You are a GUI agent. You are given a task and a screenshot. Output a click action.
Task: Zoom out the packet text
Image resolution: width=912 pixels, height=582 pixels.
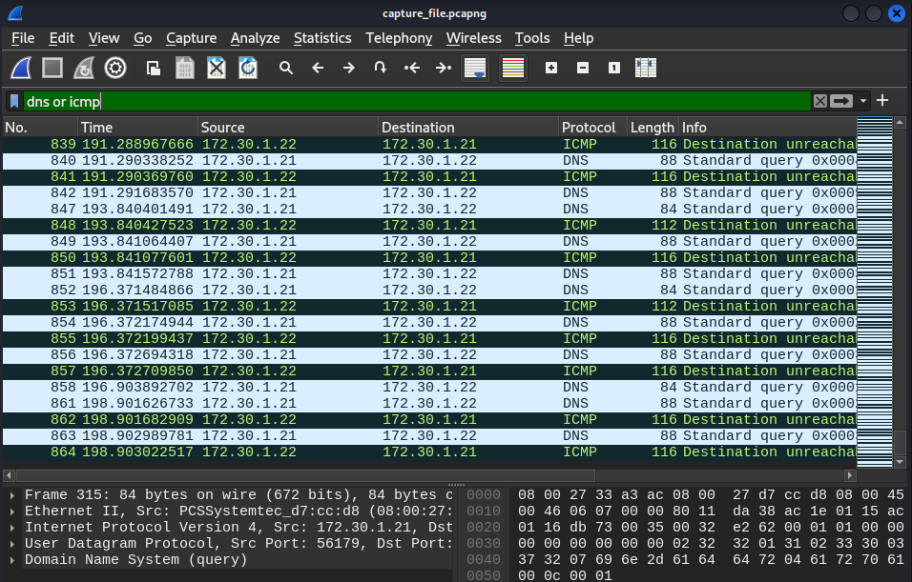583,68
